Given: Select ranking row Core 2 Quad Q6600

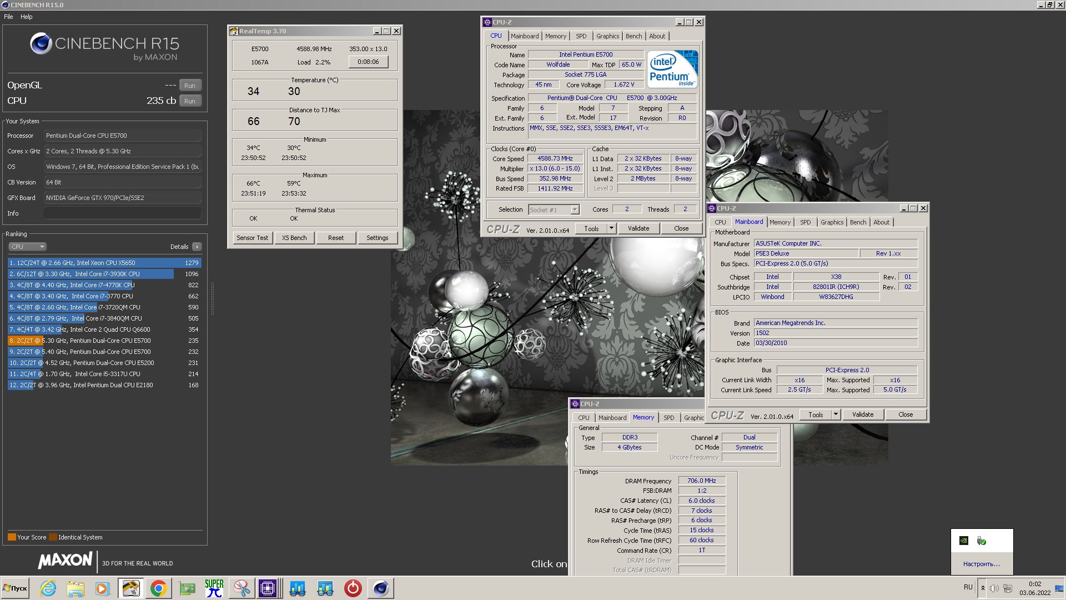Looking at the screenshot, I should [104, 329].
